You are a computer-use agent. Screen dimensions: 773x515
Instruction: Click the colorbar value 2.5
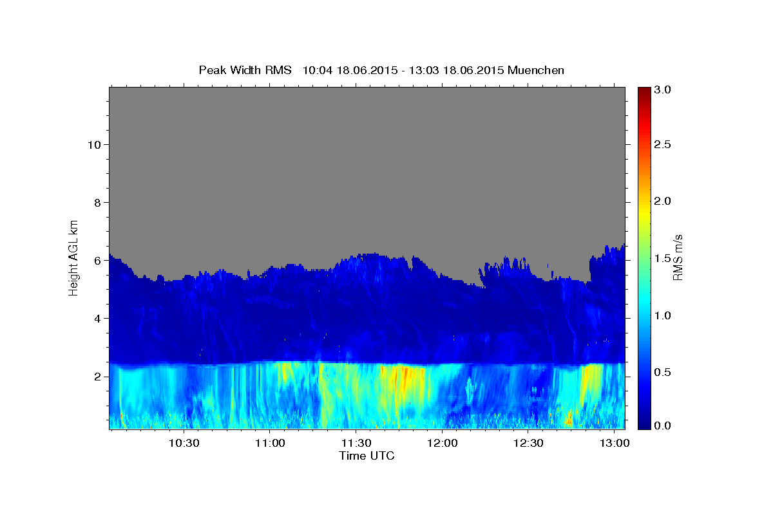pyautogui.click(x=663, y=145)
